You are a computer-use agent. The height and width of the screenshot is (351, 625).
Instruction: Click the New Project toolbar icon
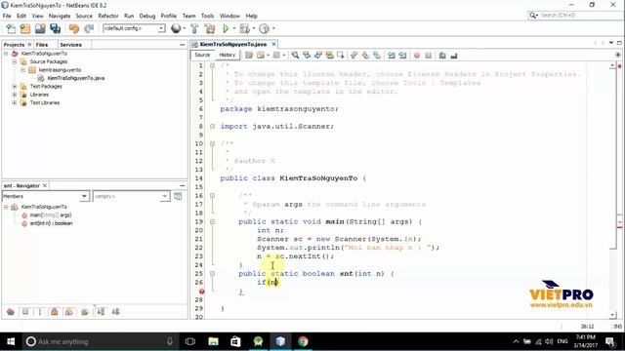coord(25,28)
